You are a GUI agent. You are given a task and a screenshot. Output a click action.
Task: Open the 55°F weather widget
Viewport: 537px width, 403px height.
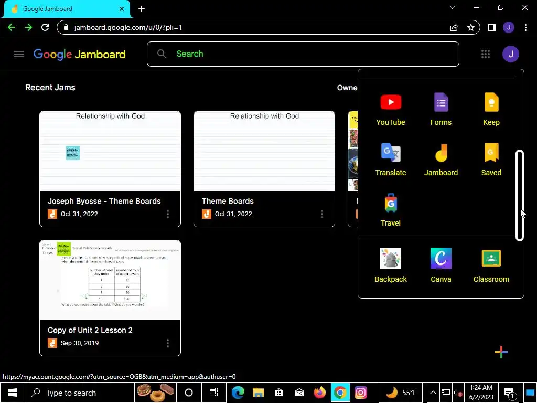coord(401,393)
